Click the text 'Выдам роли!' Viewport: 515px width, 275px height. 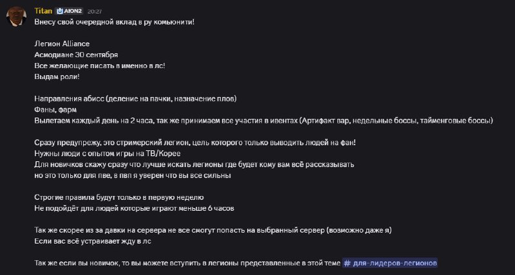[x=57, y=76]
